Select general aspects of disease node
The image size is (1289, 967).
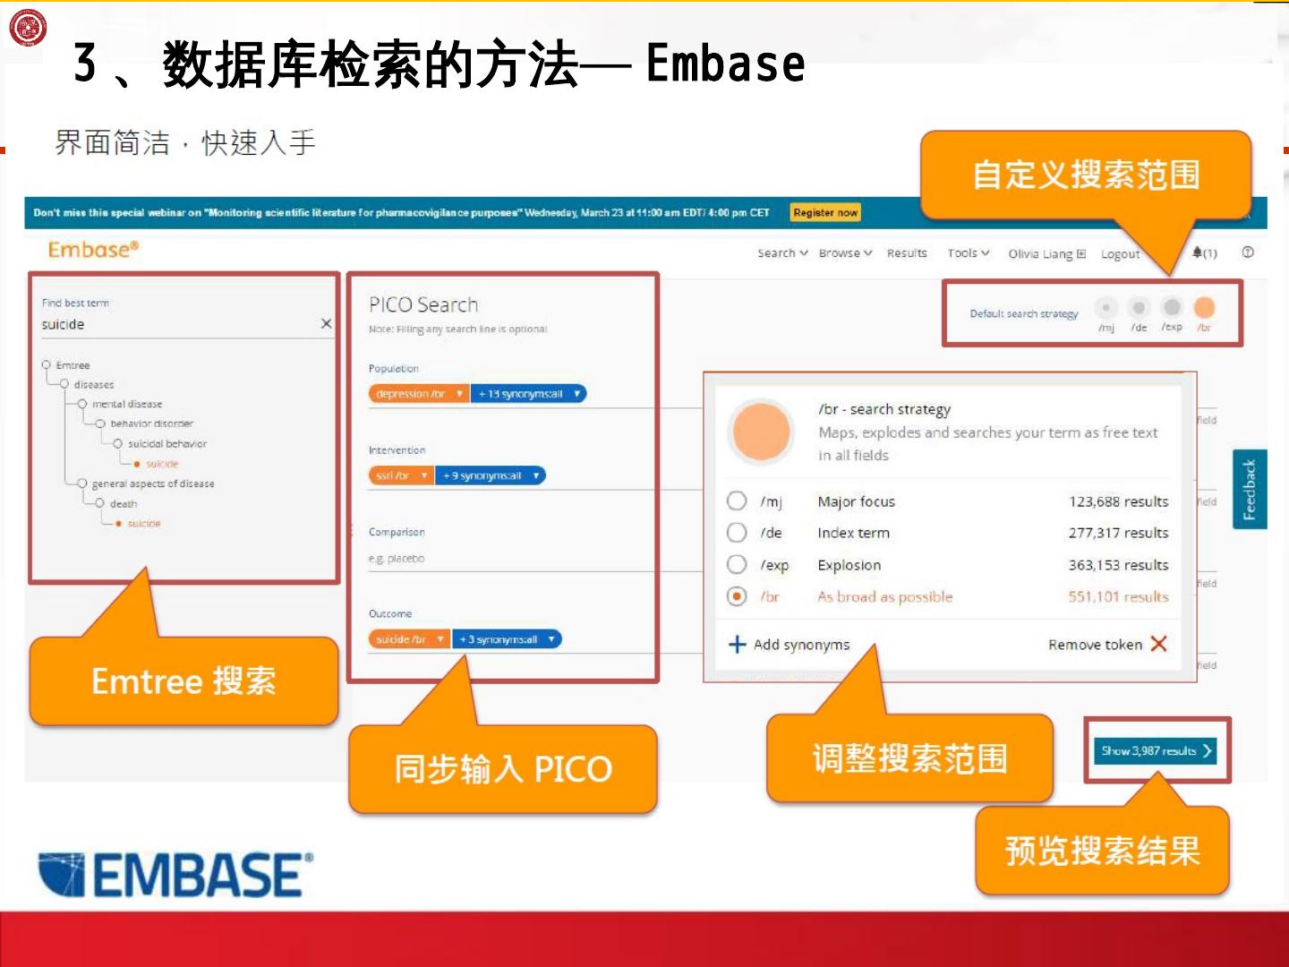[152, 483]
